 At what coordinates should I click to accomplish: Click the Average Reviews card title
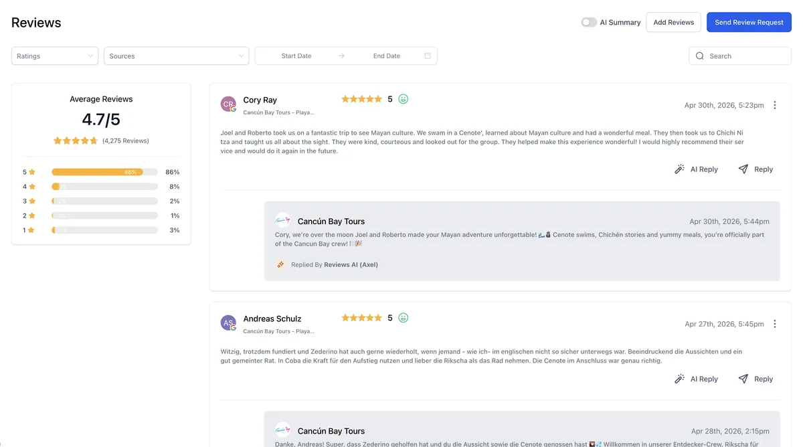[101, 99]
